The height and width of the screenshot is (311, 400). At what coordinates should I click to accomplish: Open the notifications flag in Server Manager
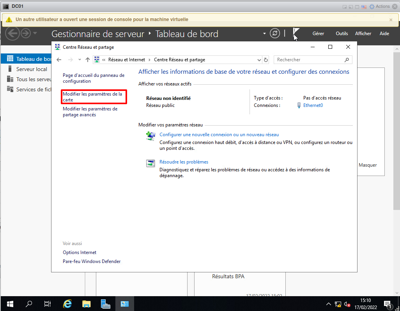pos(296,34)
